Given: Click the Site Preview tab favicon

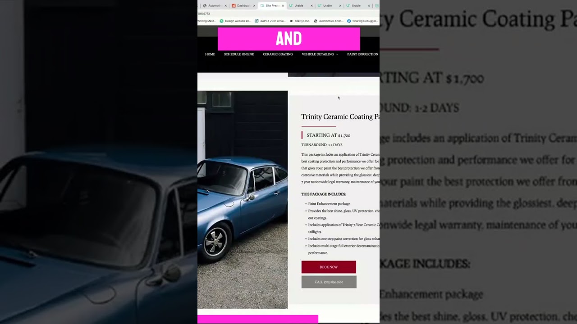Looking at the screenshot, I should coord(262,6).
